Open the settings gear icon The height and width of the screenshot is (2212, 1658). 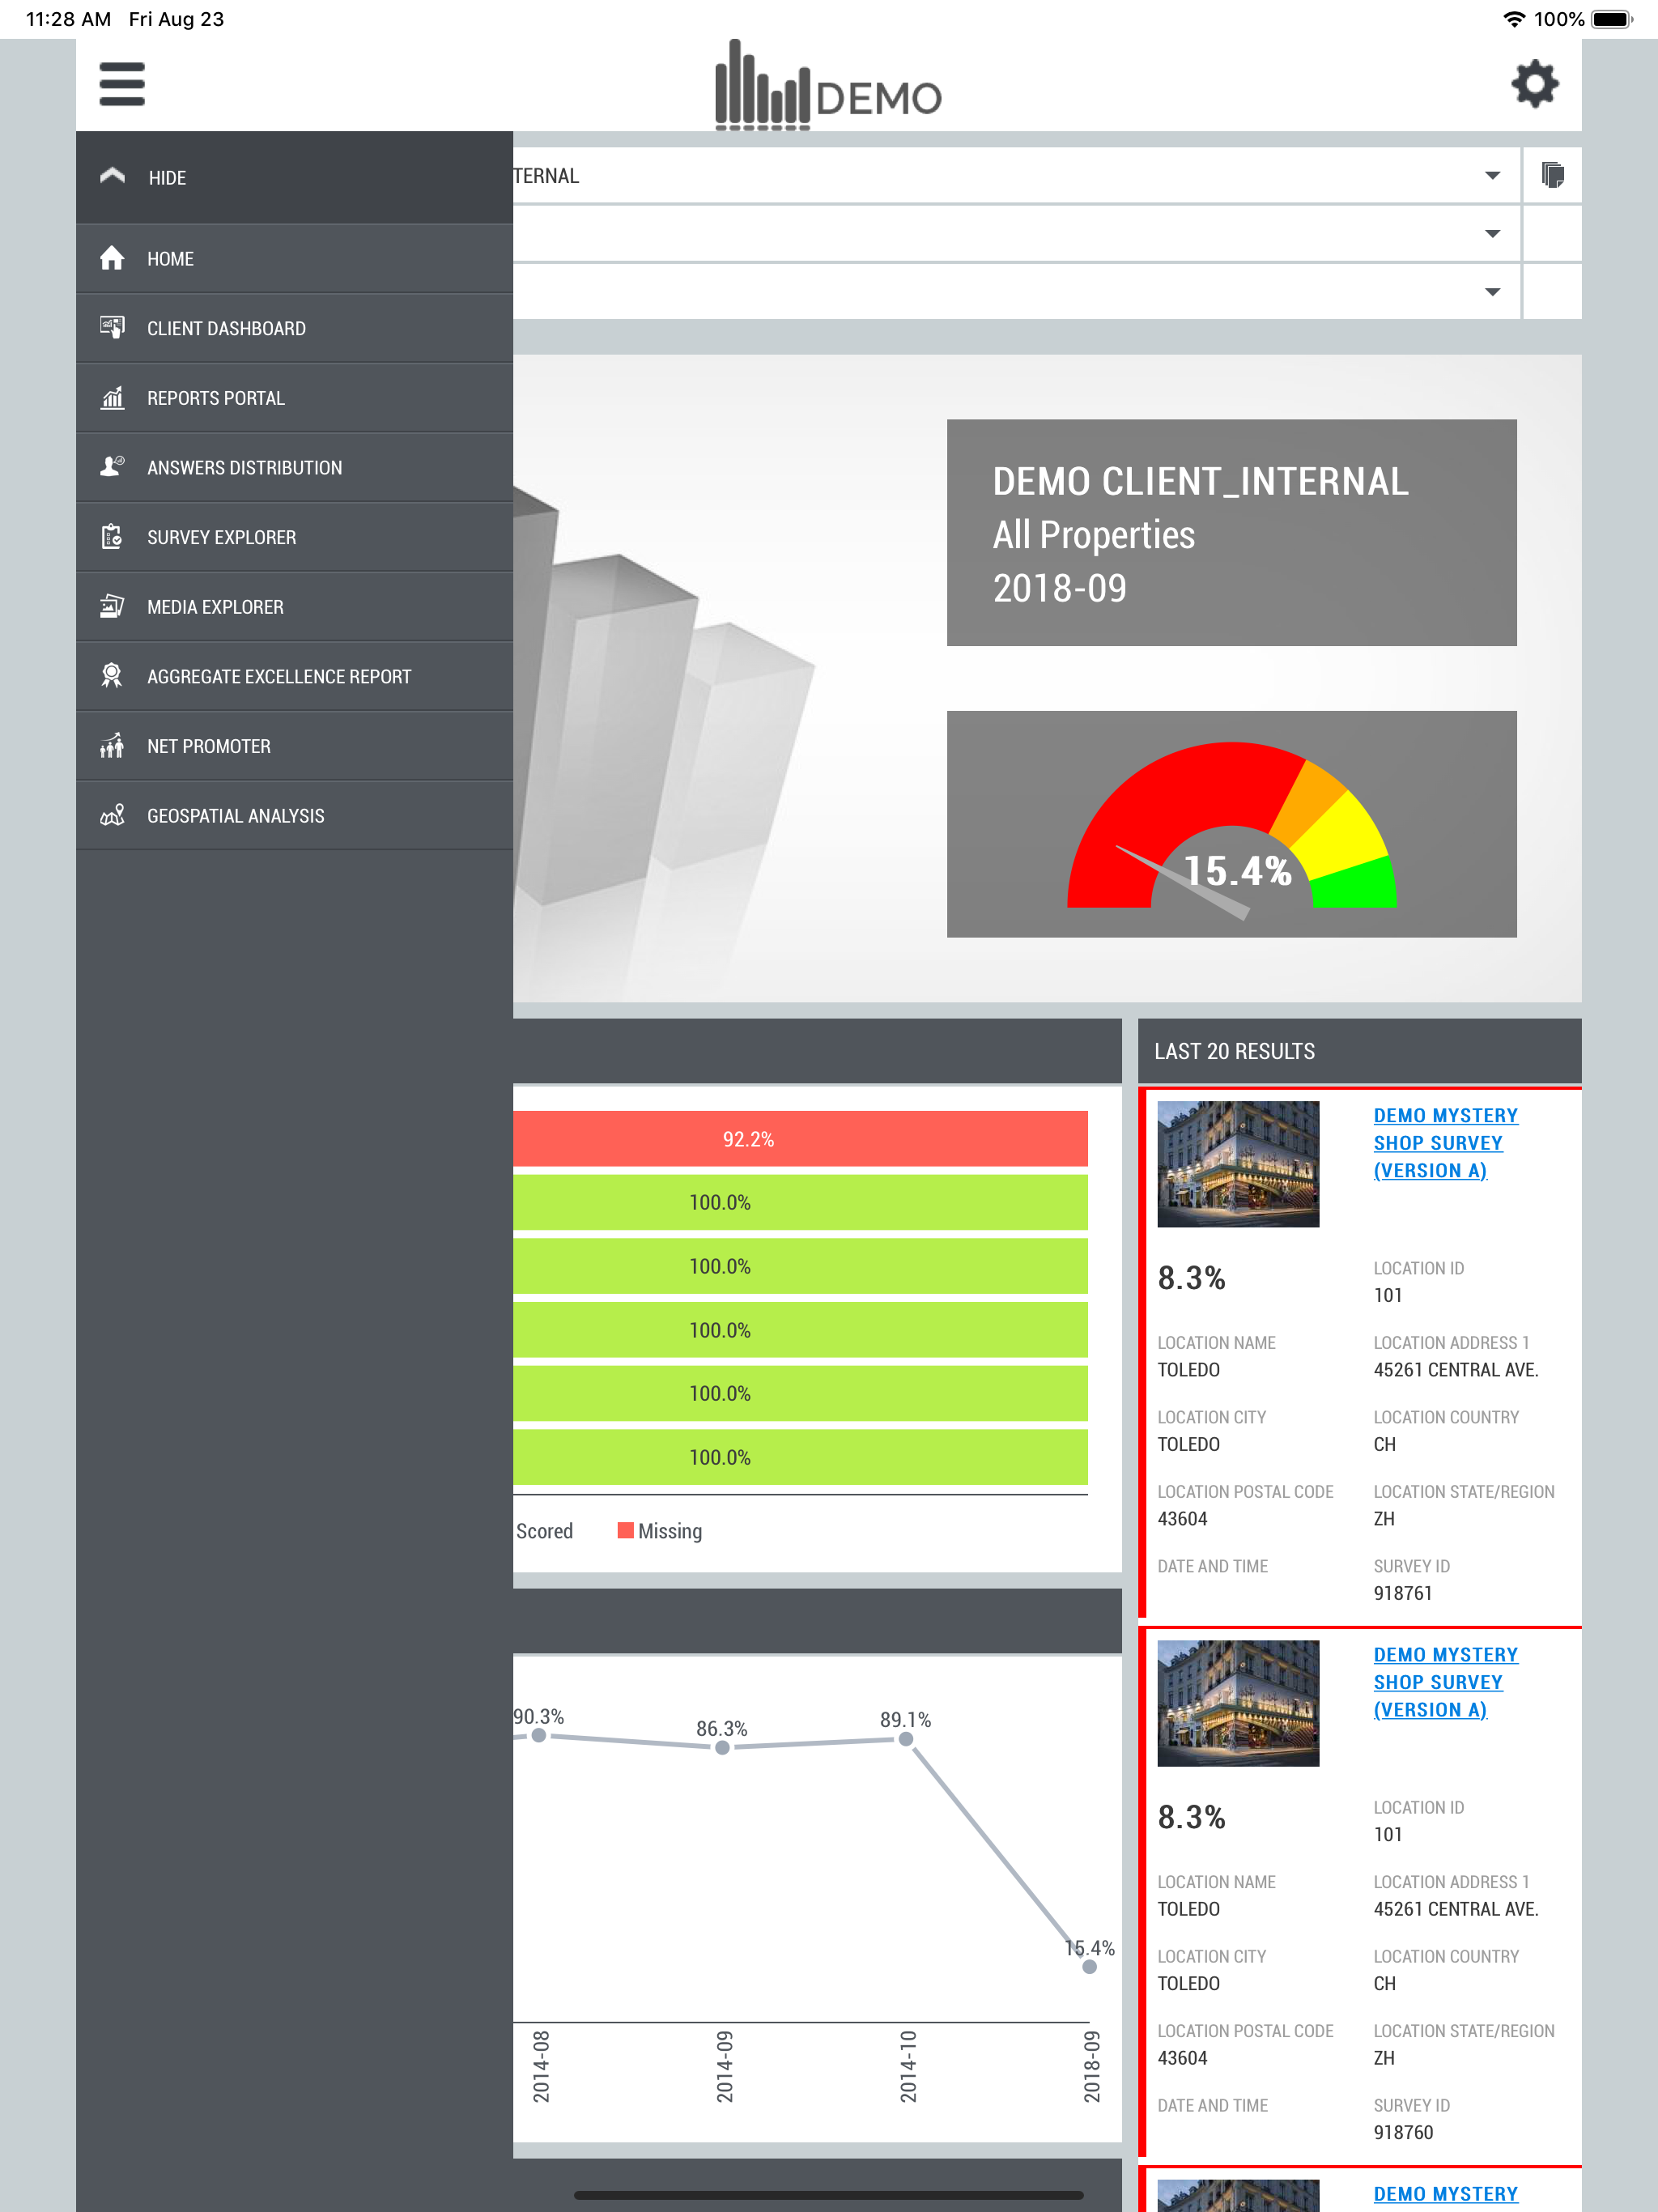(1534, 84)
